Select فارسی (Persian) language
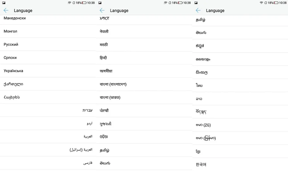Image resolution: width=288 pixels, height=171 pixels. 88,163
